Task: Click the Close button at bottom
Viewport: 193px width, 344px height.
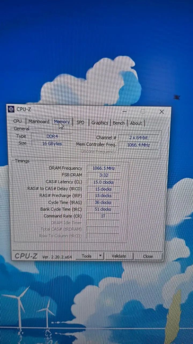Action: coord(148,256)
